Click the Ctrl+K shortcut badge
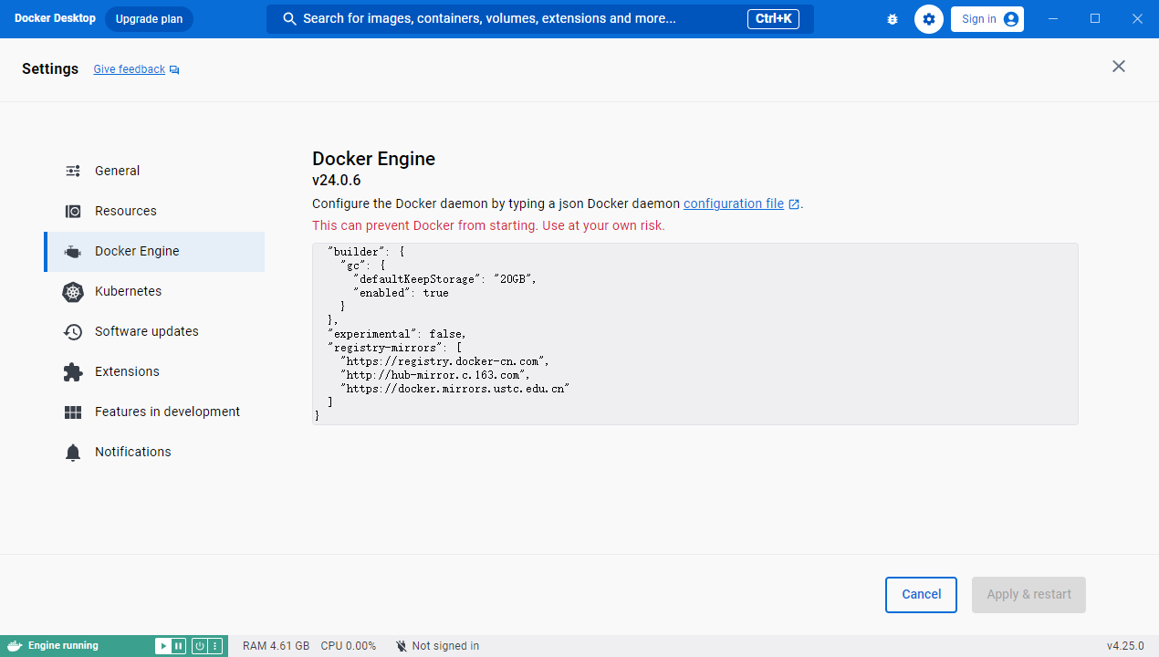 click(773, 19)
